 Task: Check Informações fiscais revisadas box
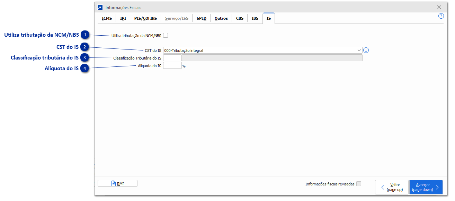[x=359, y=184]
